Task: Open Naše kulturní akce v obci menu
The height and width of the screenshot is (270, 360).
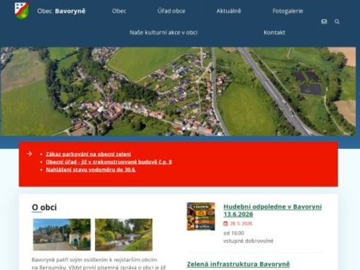Action: (163, 32)
